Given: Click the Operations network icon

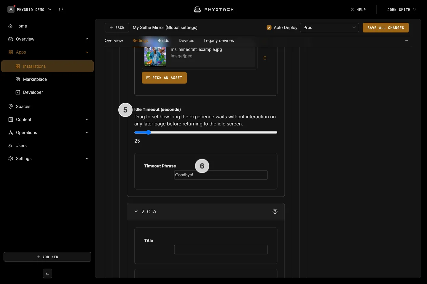Looking at the screenshot, I should pos(11,133).
